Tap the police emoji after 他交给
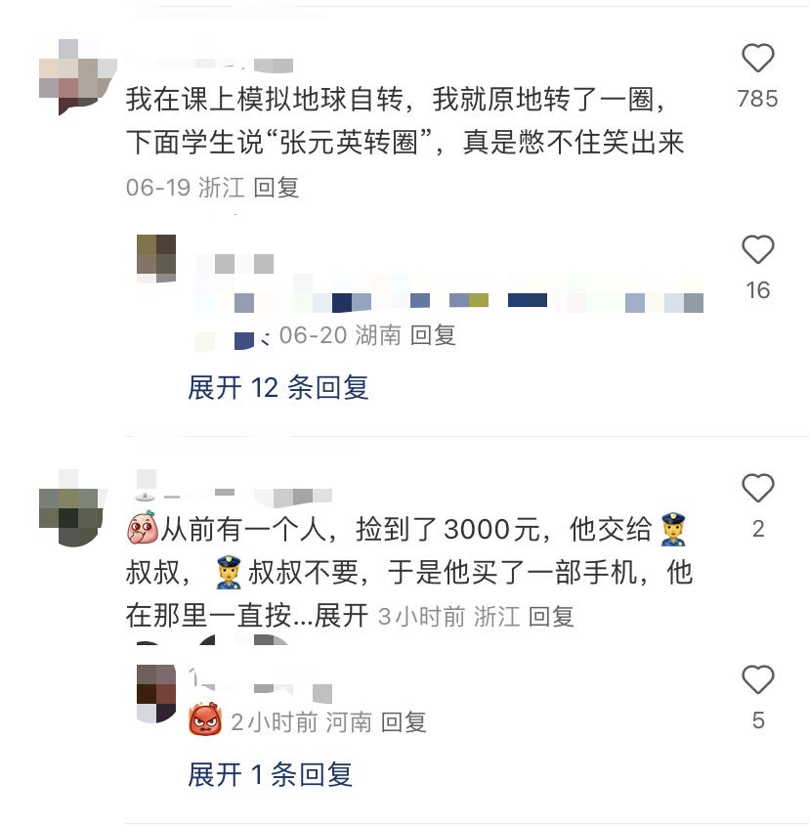809x826 pixels. (673, 529)
